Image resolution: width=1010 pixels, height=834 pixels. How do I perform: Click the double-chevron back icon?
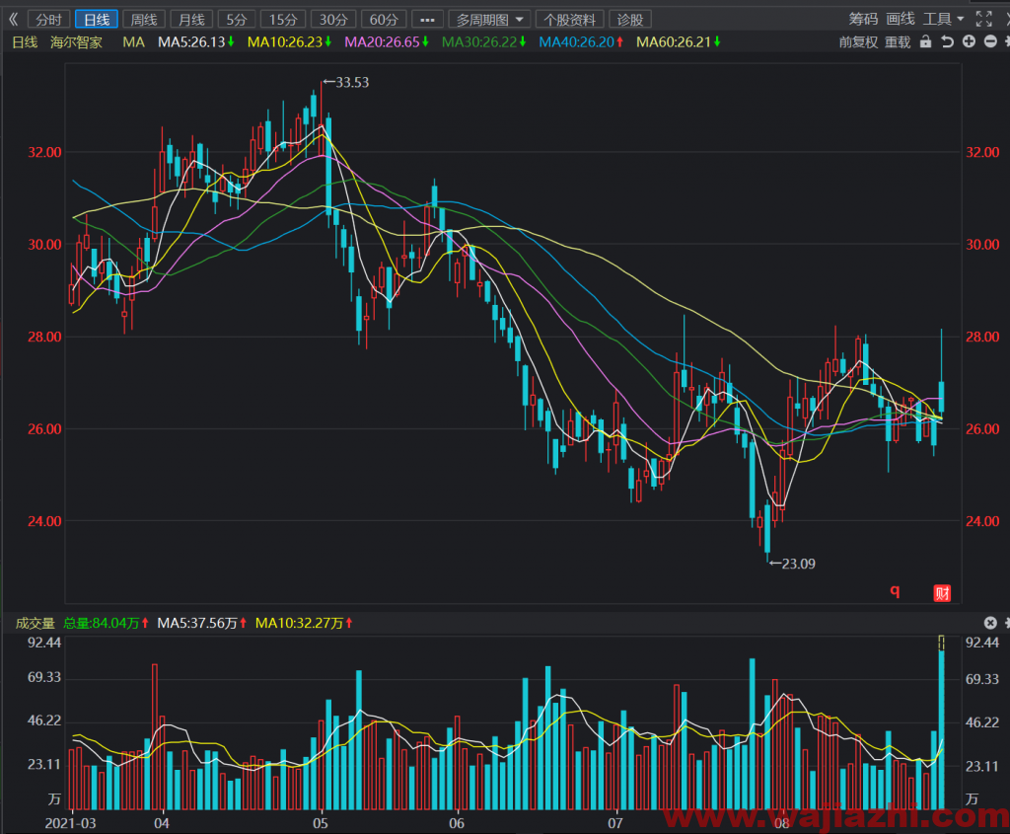(x=13, y=20)
